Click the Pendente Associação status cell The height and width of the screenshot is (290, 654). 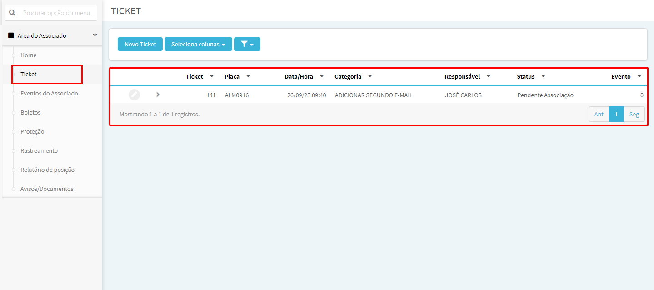coord(545,95)
